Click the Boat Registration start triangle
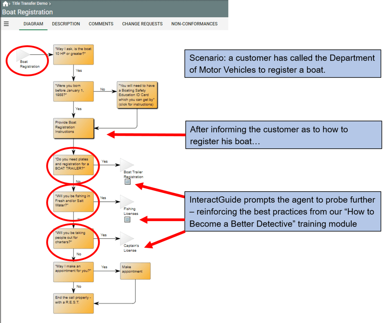Image resolution: width=383 pixels, height=323 pixels. [x=23, y=54]
